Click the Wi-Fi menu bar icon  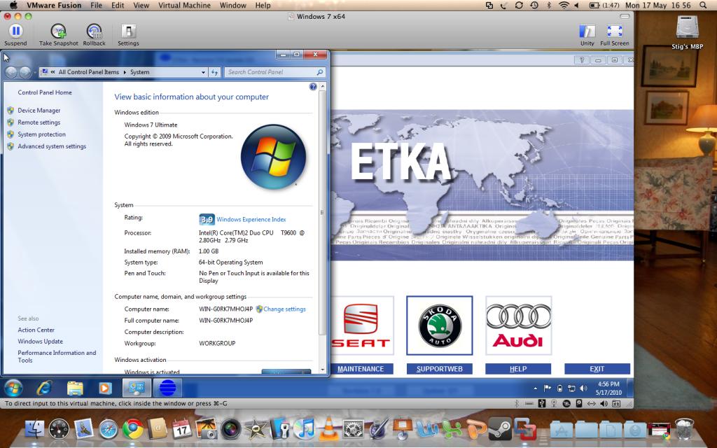[564, 6]
